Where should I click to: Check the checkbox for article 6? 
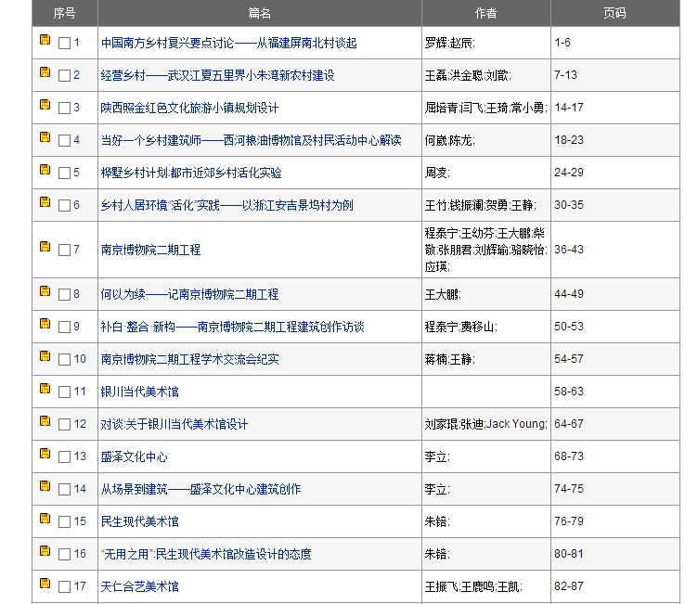65,206
